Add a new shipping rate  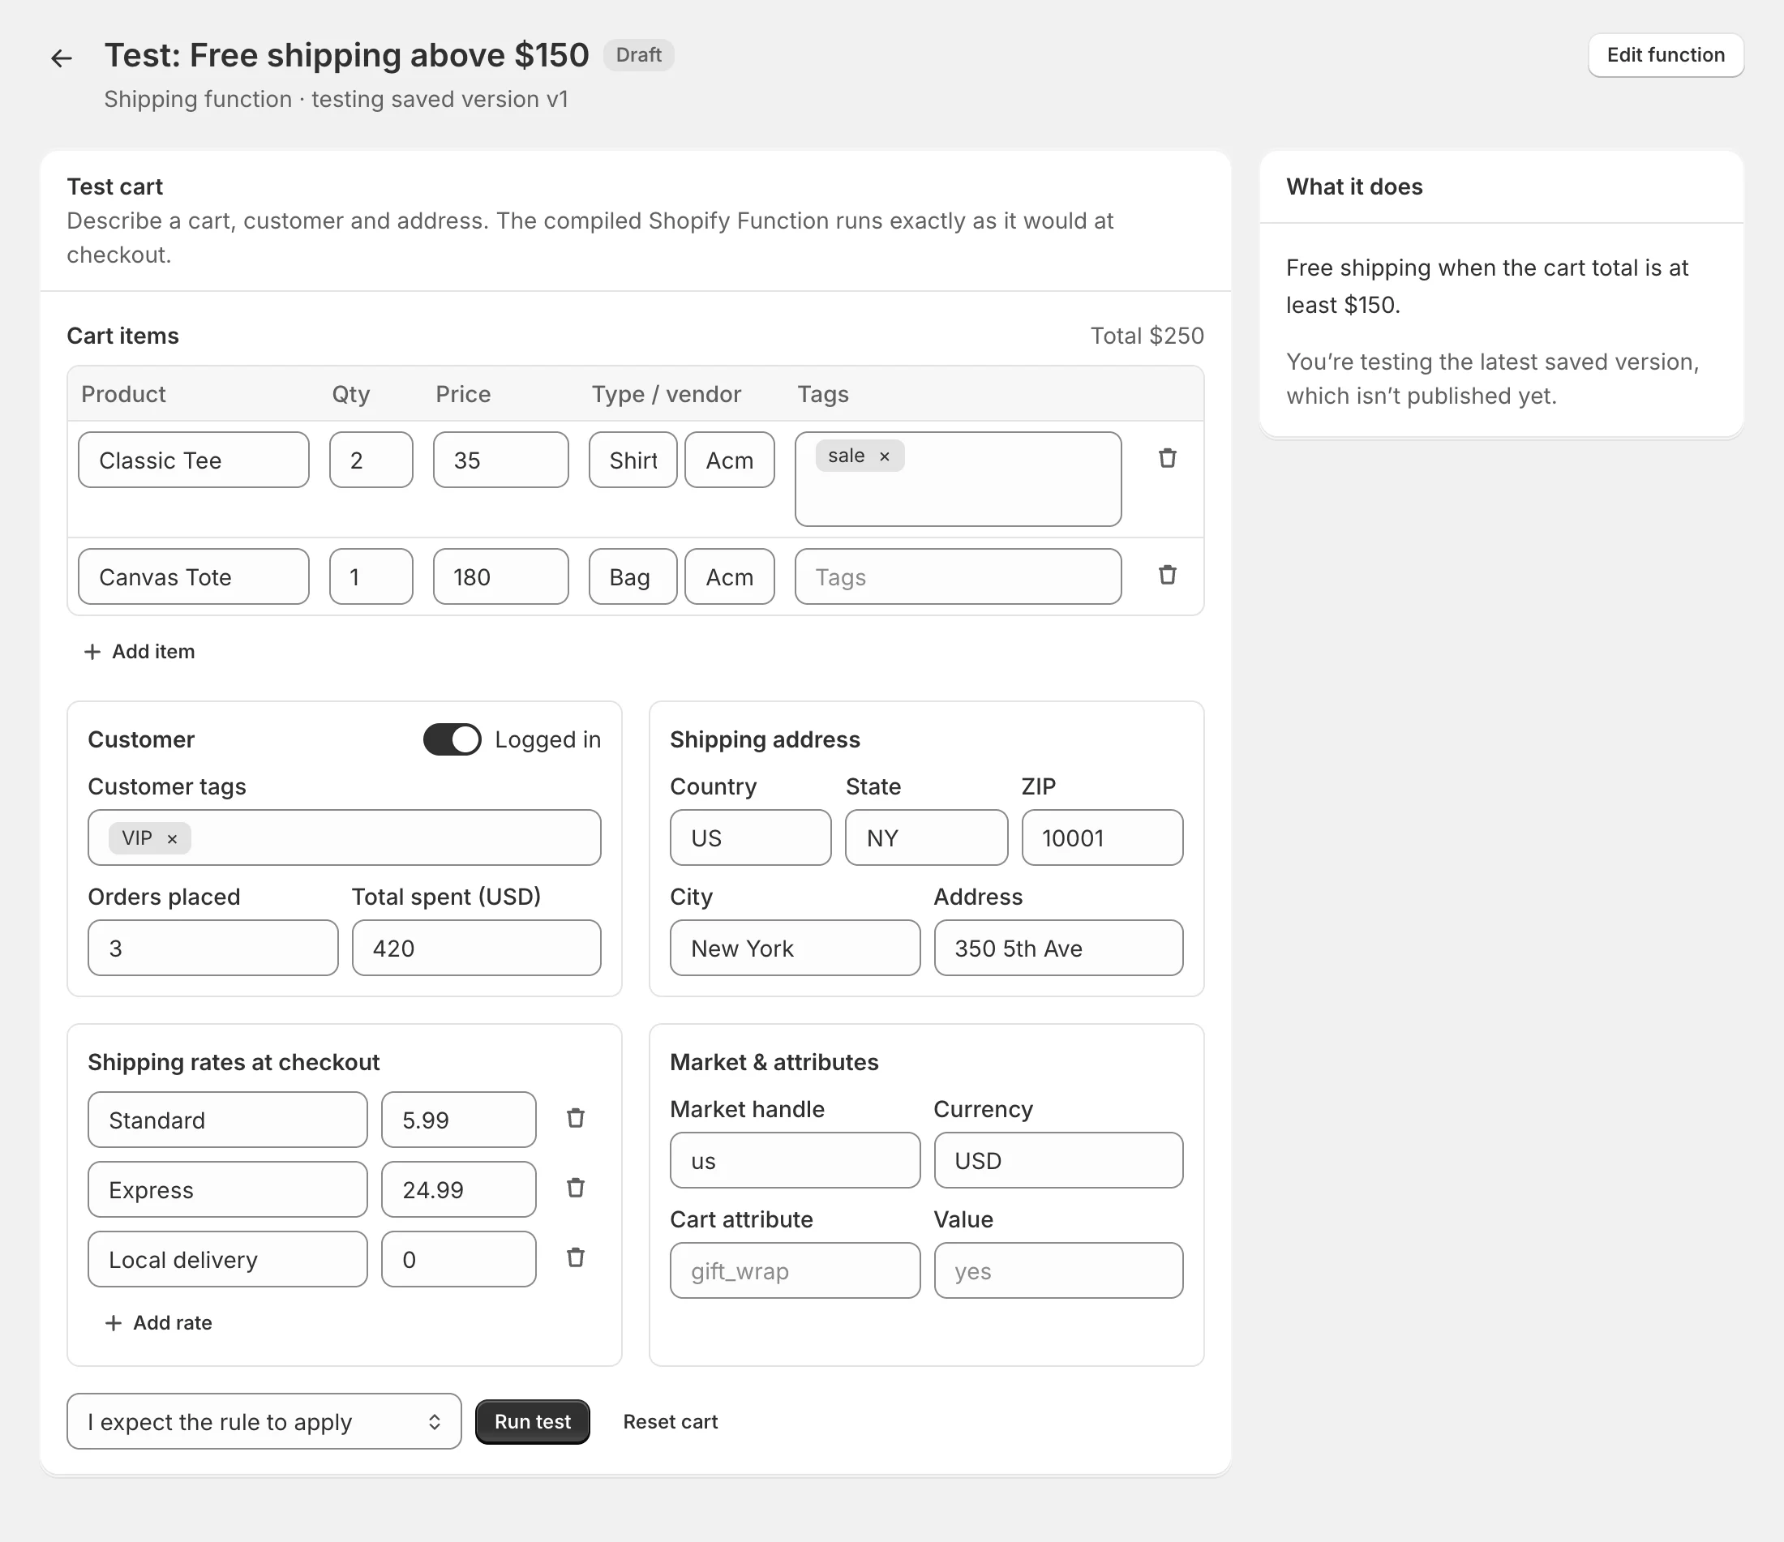pyautogui.click(x=159, y=1322)
